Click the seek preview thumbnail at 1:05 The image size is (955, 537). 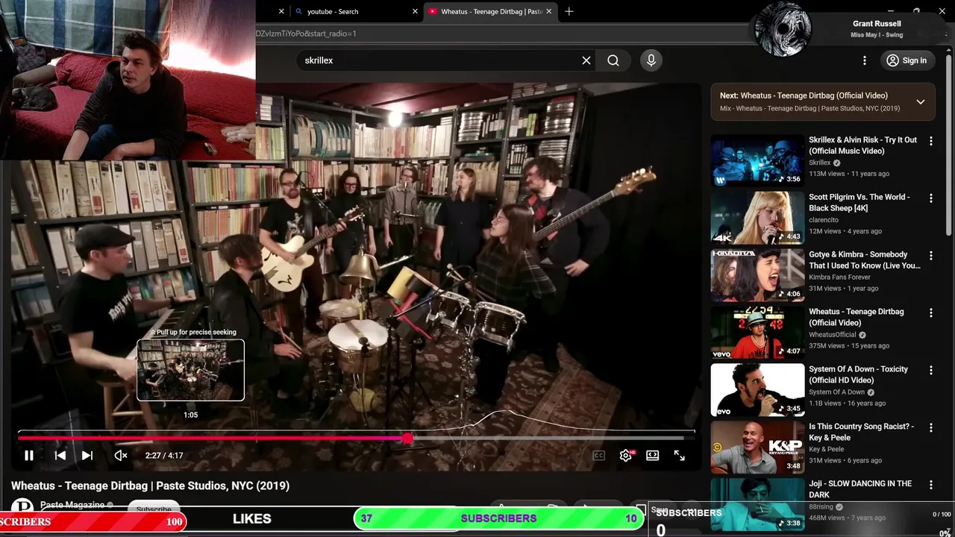(x=190, y=370)
